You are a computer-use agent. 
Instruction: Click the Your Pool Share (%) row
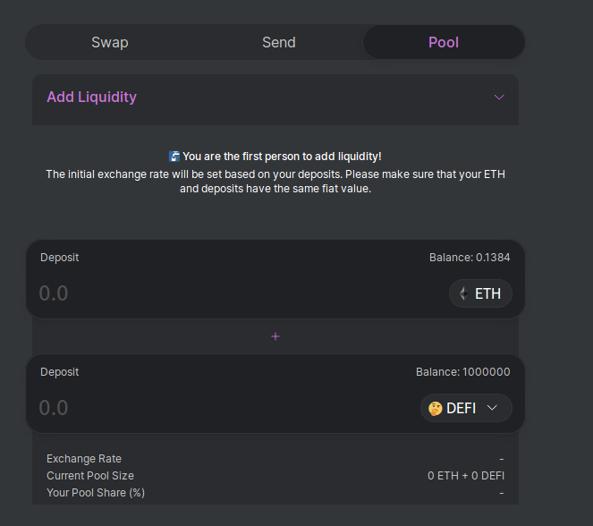tap(275, 493)
